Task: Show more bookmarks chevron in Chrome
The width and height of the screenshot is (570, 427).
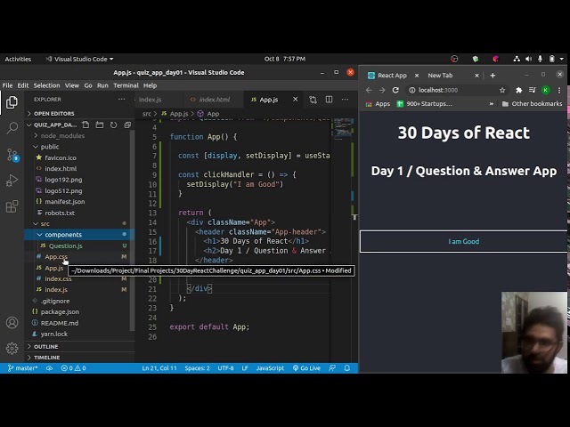Action: (x=491, y=104)
